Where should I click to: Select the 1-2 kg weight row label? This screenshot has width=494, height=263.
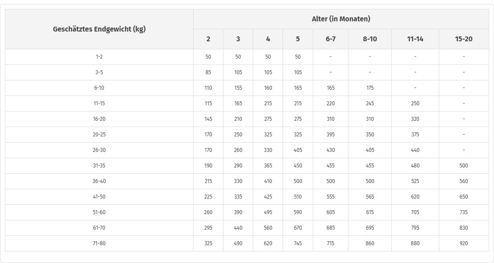[99, 57]
